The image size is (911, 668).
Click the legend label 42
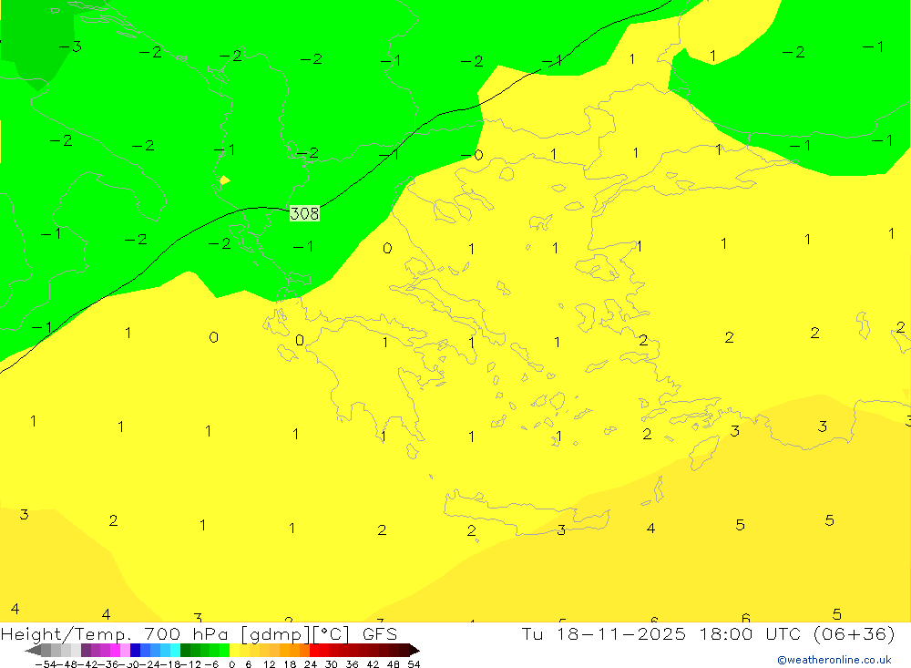pos(373,664)
